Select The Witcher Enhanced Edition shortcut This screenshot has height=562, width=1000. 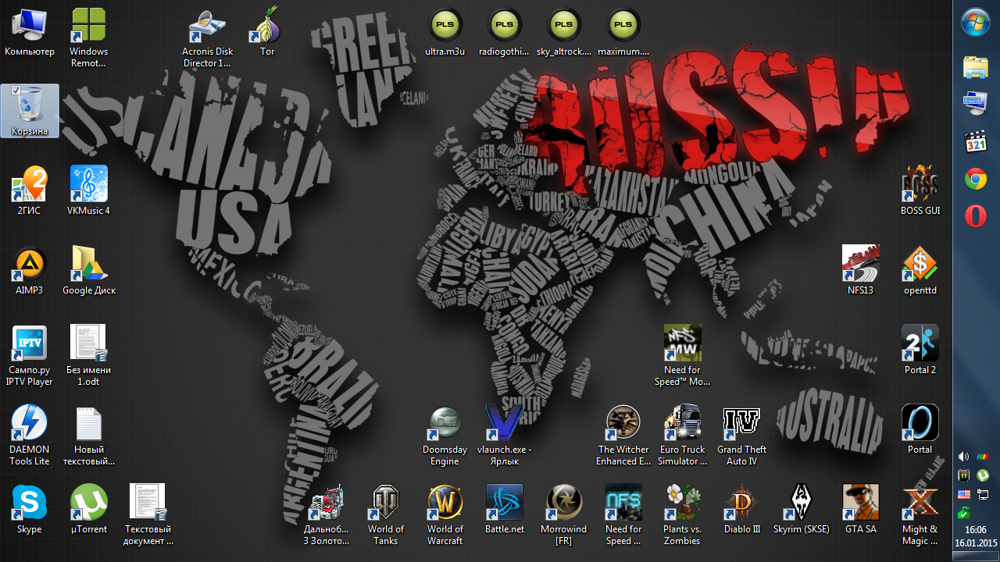pyautogui.click(x=623, y=436)
